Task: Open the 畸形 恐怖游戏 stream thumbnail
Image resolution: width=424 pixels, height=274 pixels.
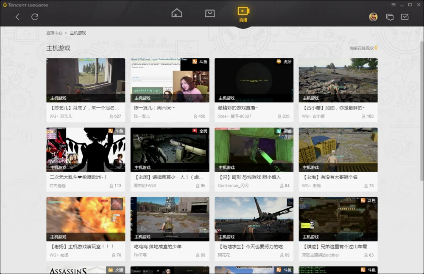Action: pos(254,150)
